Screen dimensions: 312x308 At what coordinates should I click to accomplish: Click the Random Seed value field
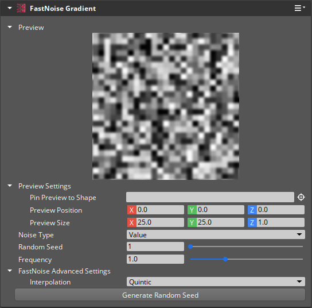[x=155, y=247]
